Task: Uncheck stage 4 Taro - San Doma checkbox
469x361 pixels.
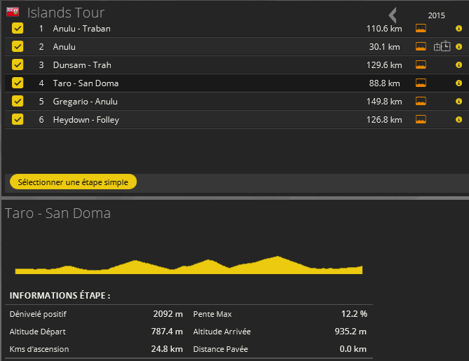Action: [18, 83]
